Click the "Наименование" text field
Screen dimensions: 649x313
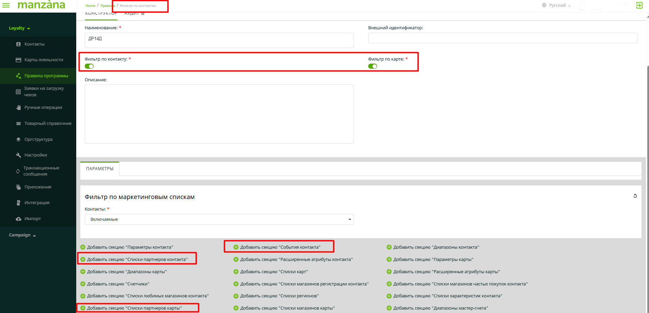(219, 40)
